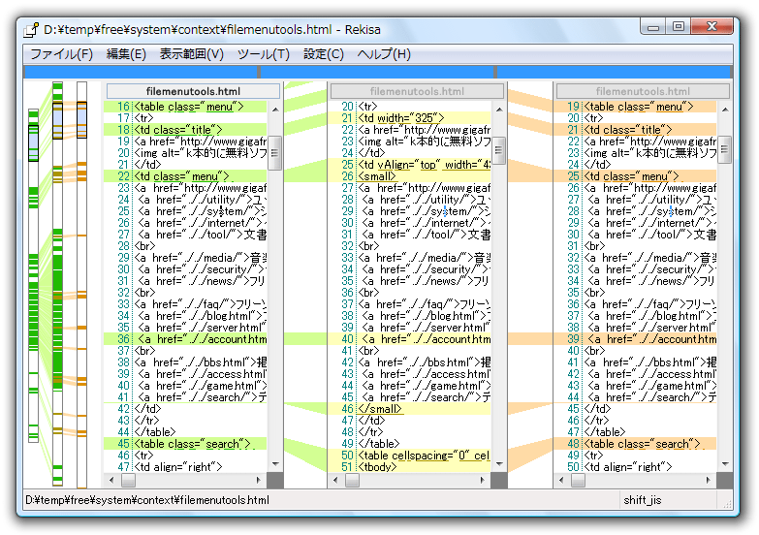Select line 50 table cellspacing in middle pane
The width and height of the screenshot is (759, 535).
point(409,456)
